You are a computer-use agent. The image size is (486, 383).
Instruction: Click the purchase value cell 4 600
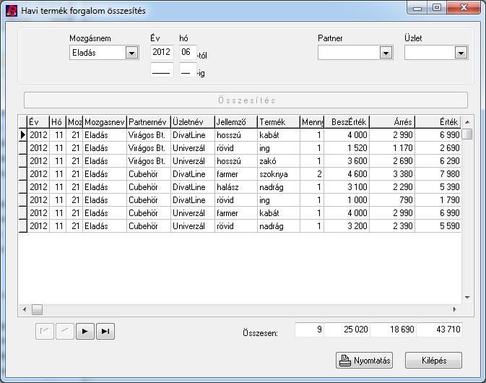tap(347, 174)
